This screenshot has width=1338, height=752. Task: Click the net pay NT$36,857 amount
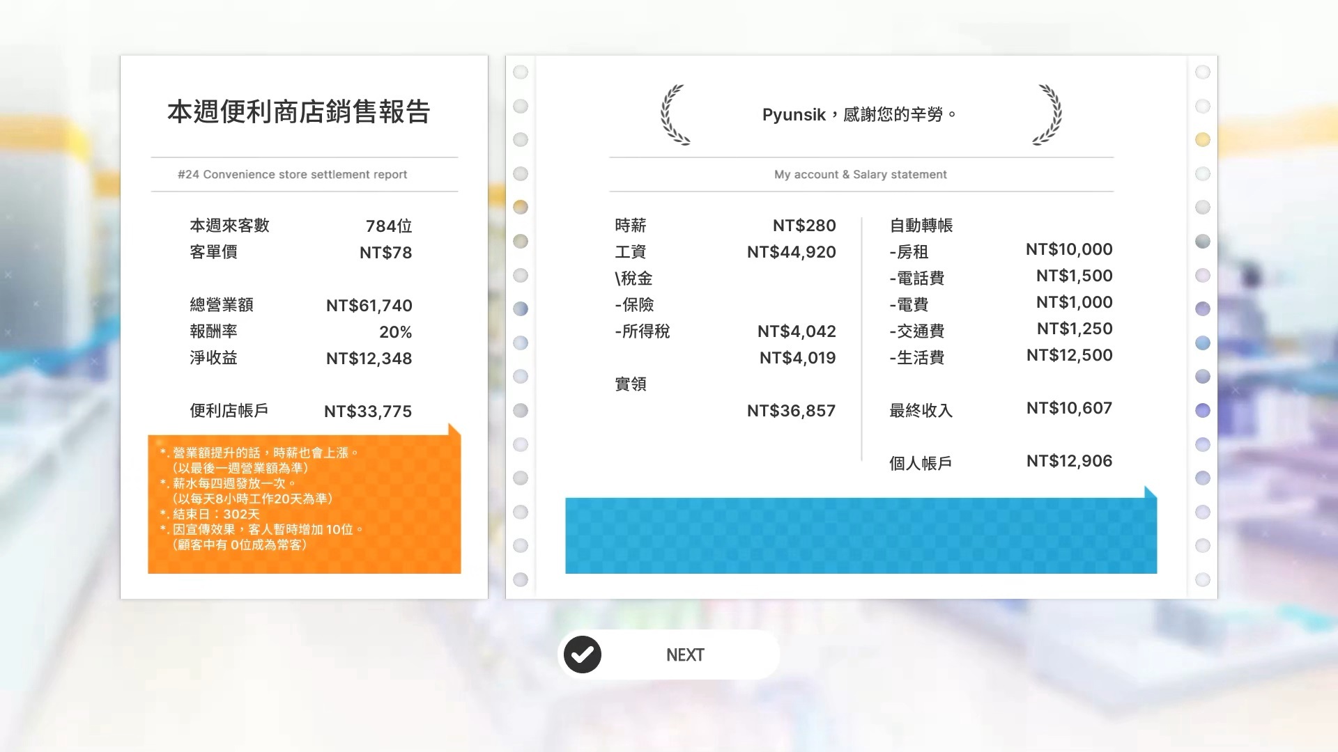pyautogui.click(x=791, y=411)
